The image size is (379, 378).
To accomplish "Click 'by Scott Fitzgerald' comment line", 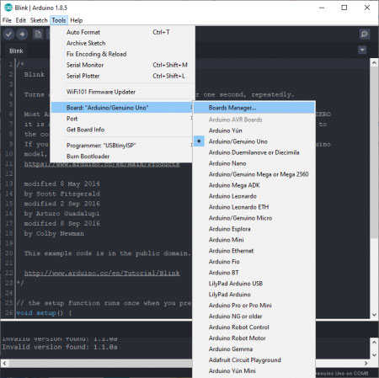I will pyautogui.click(x=61, y=194).
